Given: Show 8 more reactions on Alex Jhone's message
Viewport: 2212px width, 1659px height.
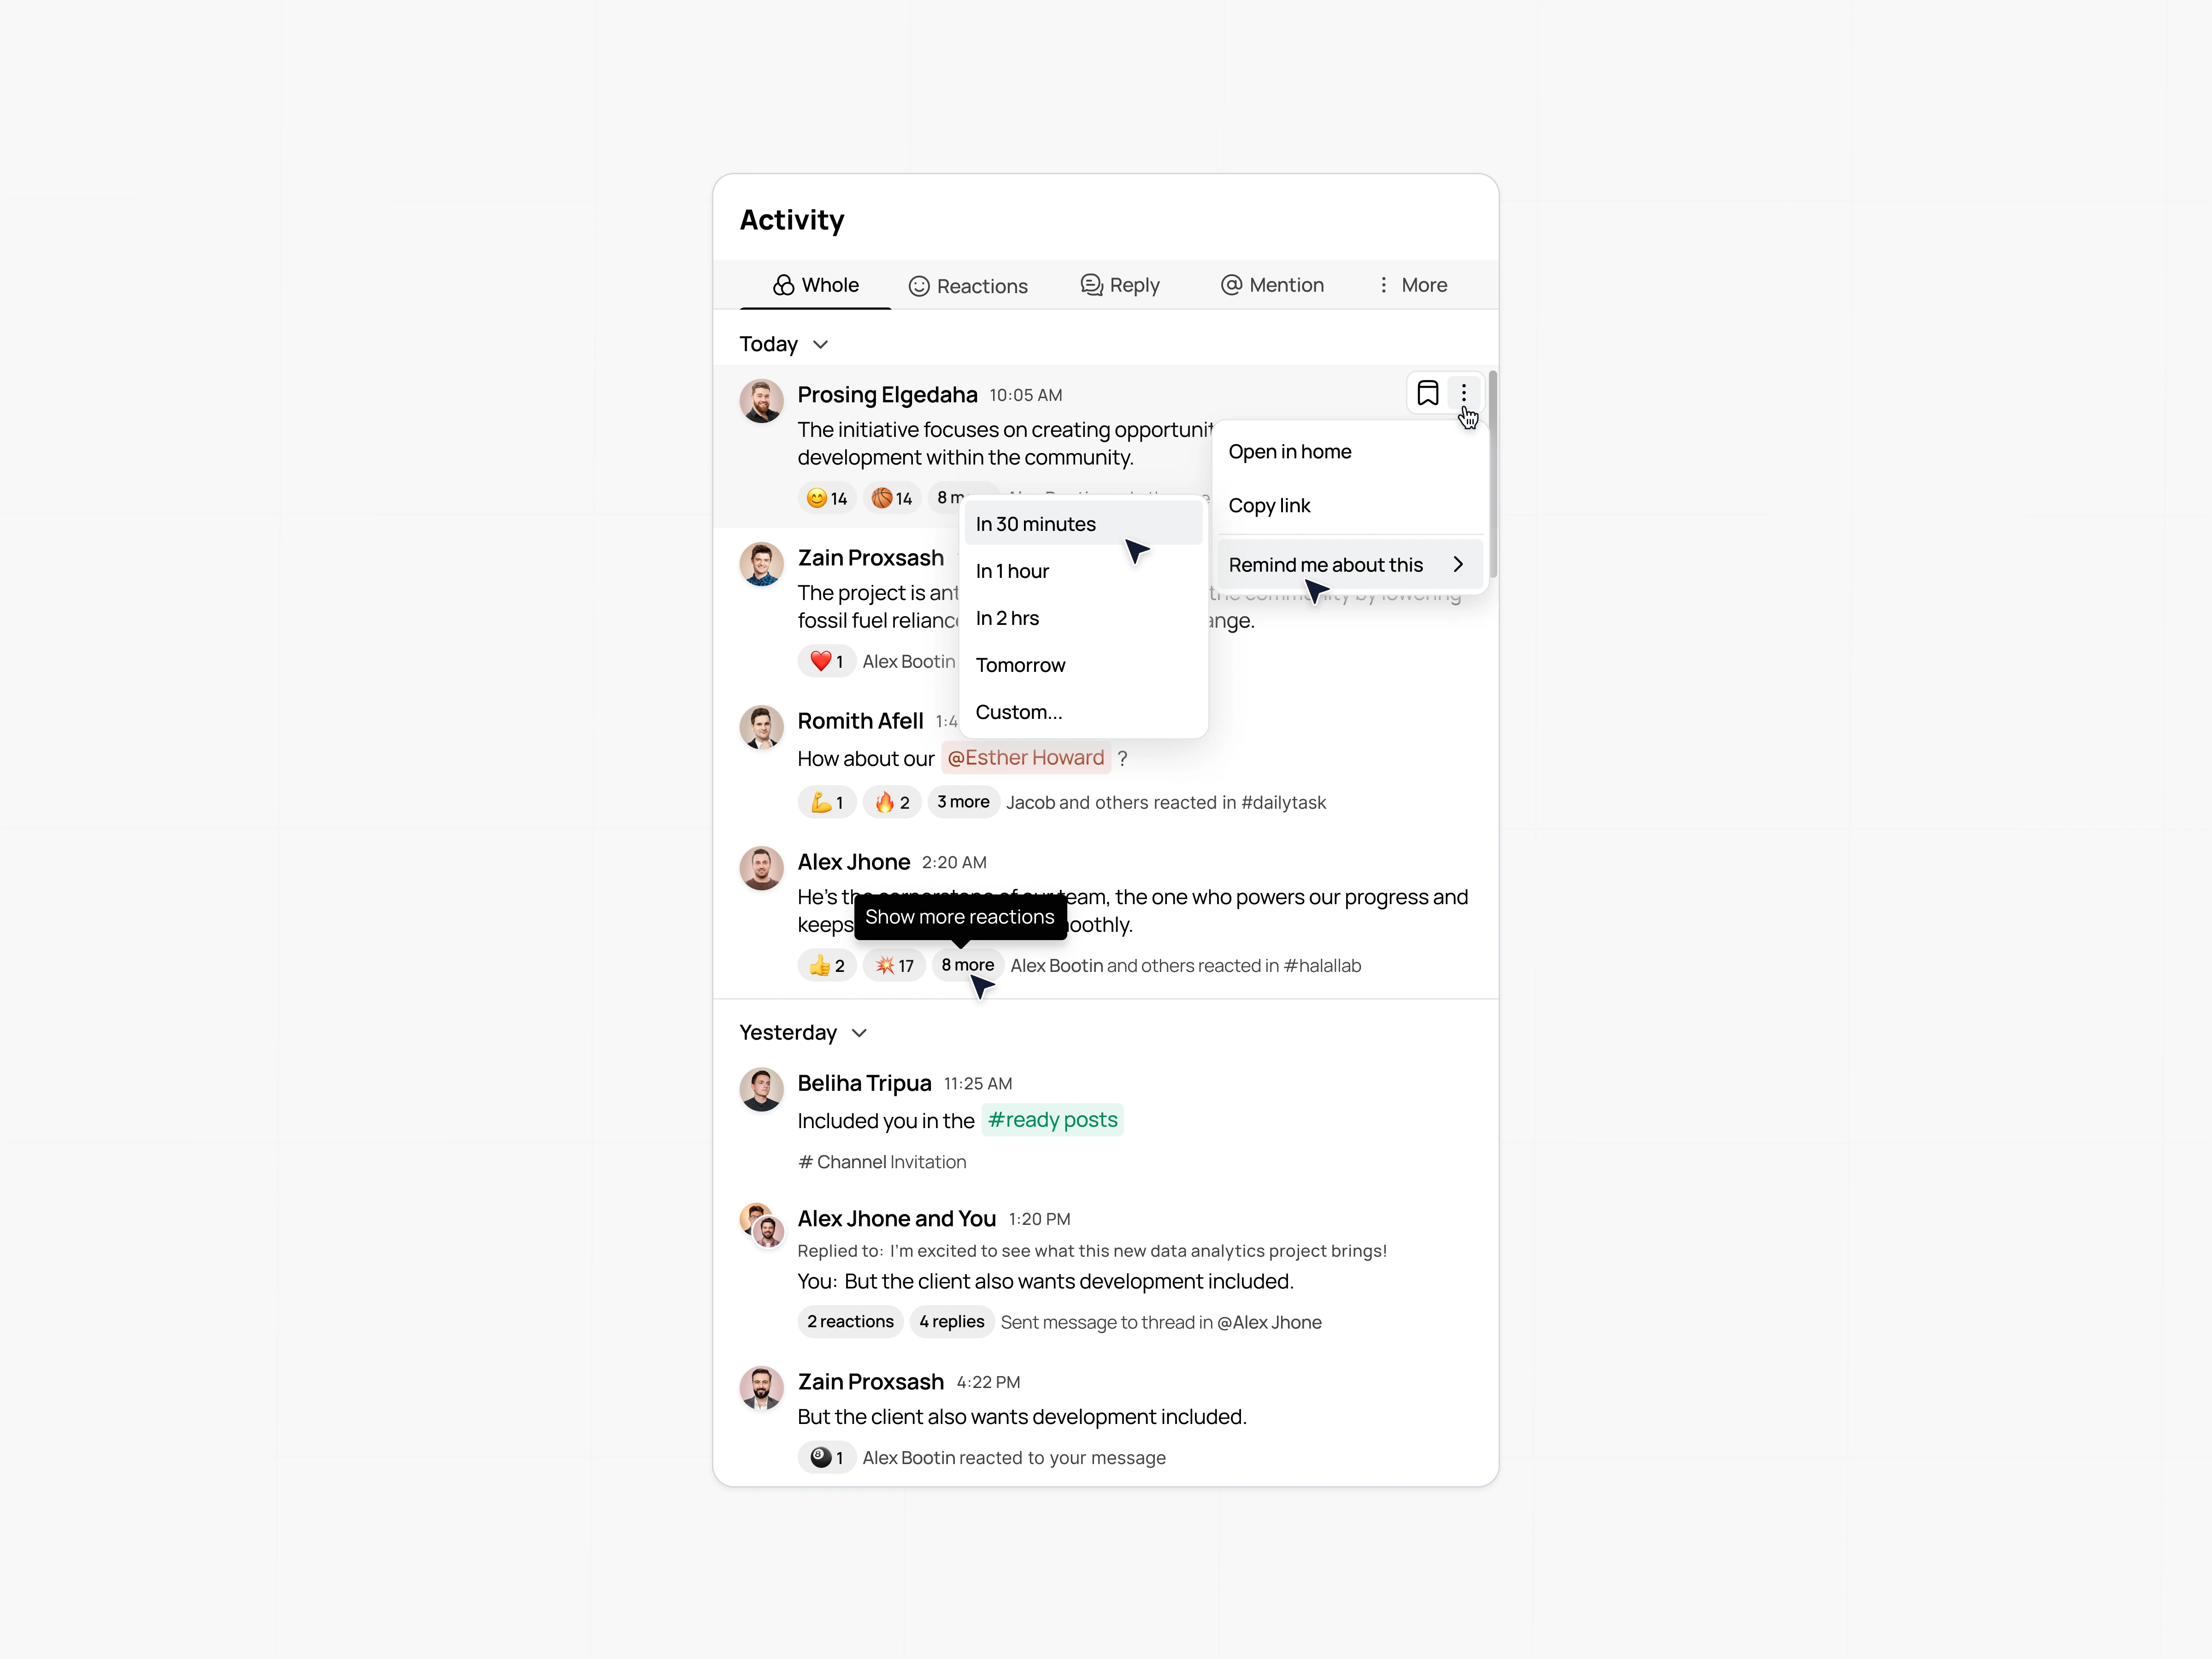Looking at the screenshot, I should 967,965.
